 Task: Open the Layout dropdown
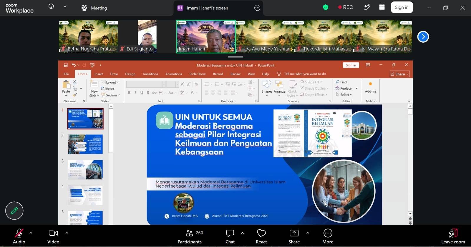click(x=110, y=82)
